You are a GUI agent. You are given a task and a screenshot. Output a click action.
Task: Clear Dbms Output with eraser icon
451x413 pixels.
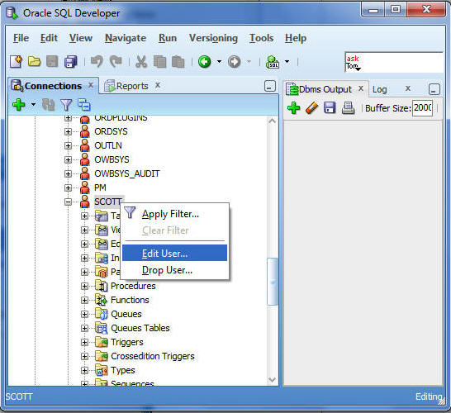[x=312, y=108]
